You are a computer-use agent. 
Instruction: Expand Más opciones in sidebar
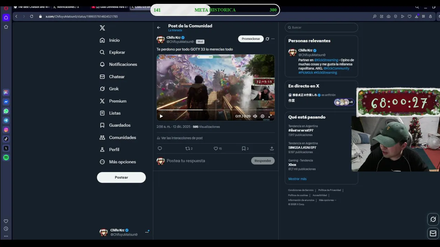(x=118, y=162)
